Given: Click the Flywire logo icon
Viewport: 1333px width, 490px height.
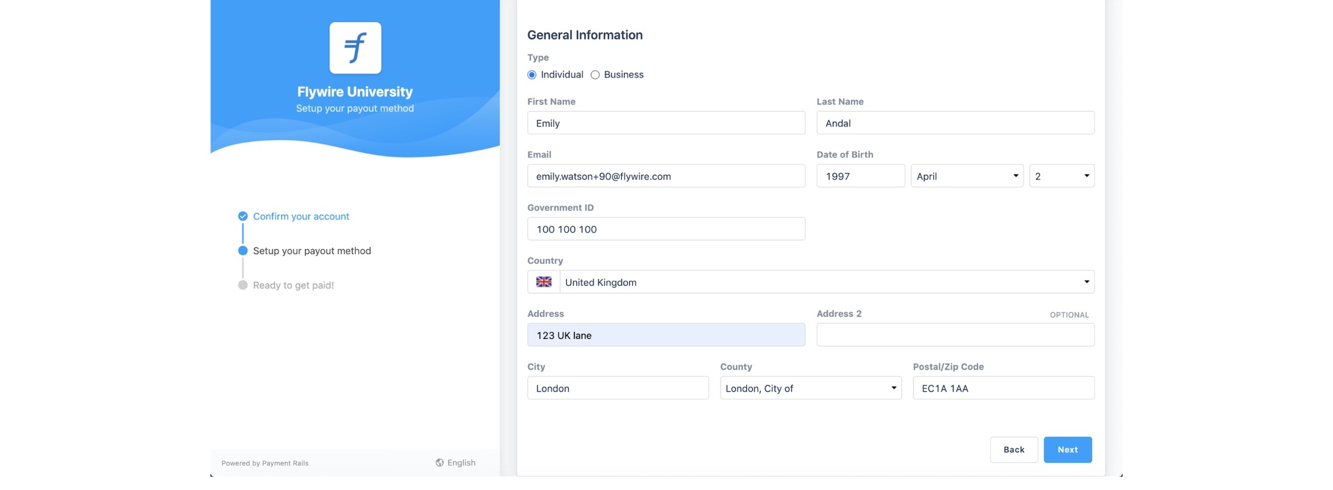Looking at the screenshot, I should (355, 48).
